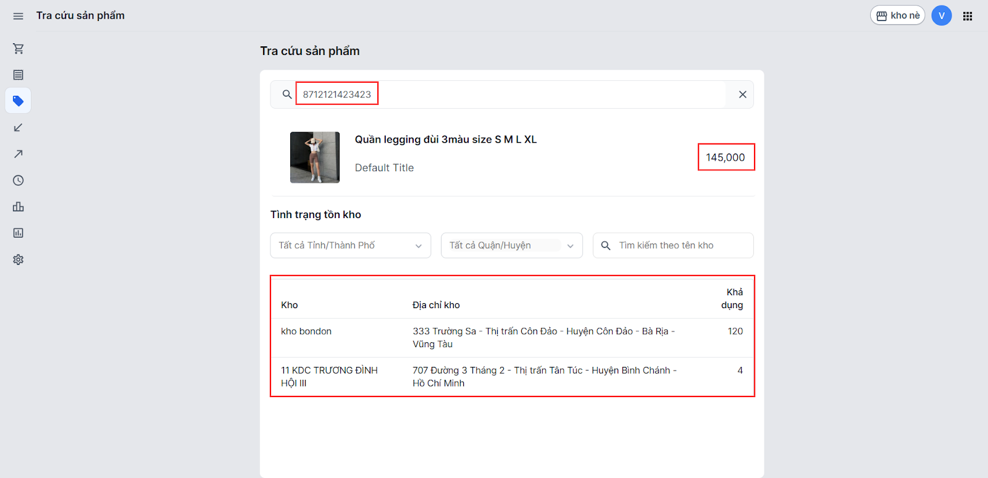Select the product tag sidebar icon
988x478 pixels.
[x=19, y=101]
